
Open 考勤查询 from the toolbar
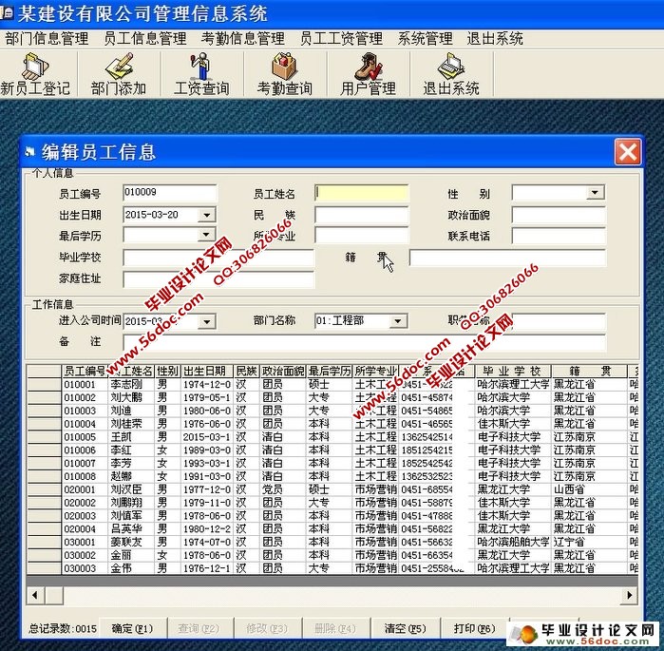(284, 73)
